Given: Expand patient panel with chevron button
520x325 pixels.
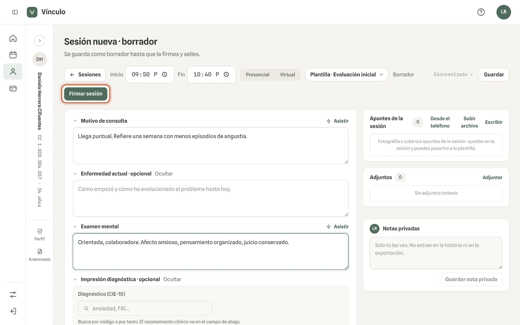Looking at the screenshot, I should click(40, 41).
